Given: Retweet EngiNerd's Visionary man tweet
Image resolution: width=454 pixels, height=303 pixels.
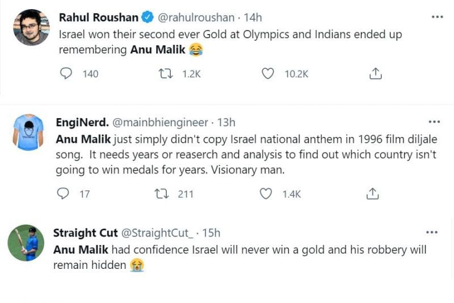Looking at the screenshot, I should coord(163,194).
